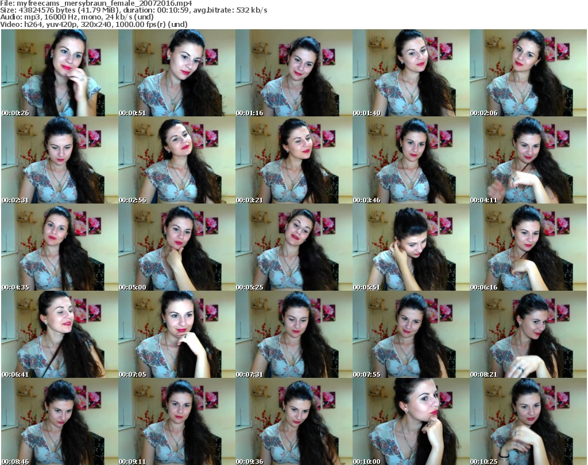588x465 pixels.
Task: Pick the thumbnail stamped 00:06:41
Action: [60, 334]
